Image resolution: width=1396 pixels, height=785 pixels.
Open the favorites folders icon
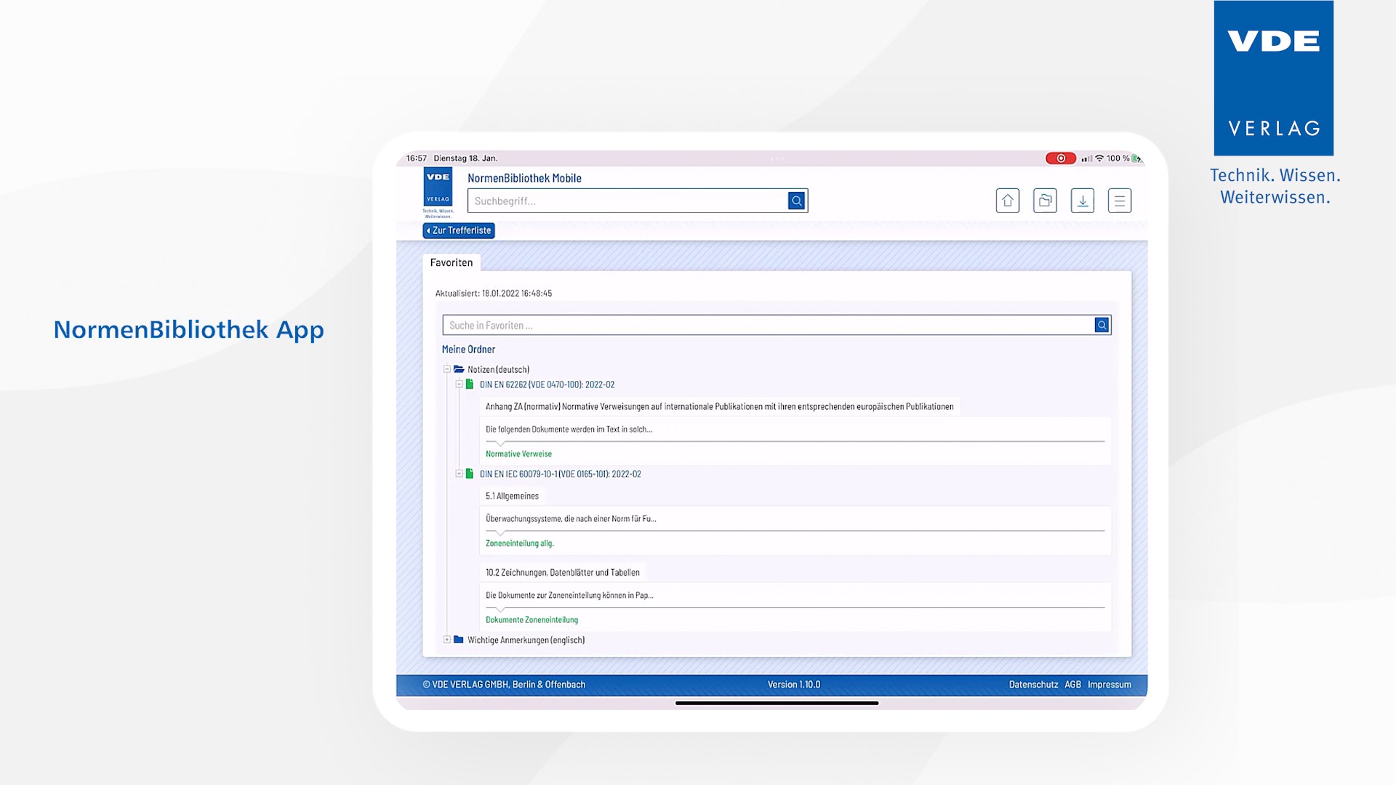click(1045, 201)
